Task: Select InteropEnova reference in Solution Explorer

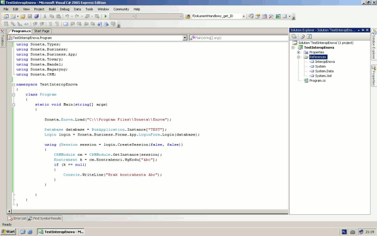Action: [x=325, y=62]
